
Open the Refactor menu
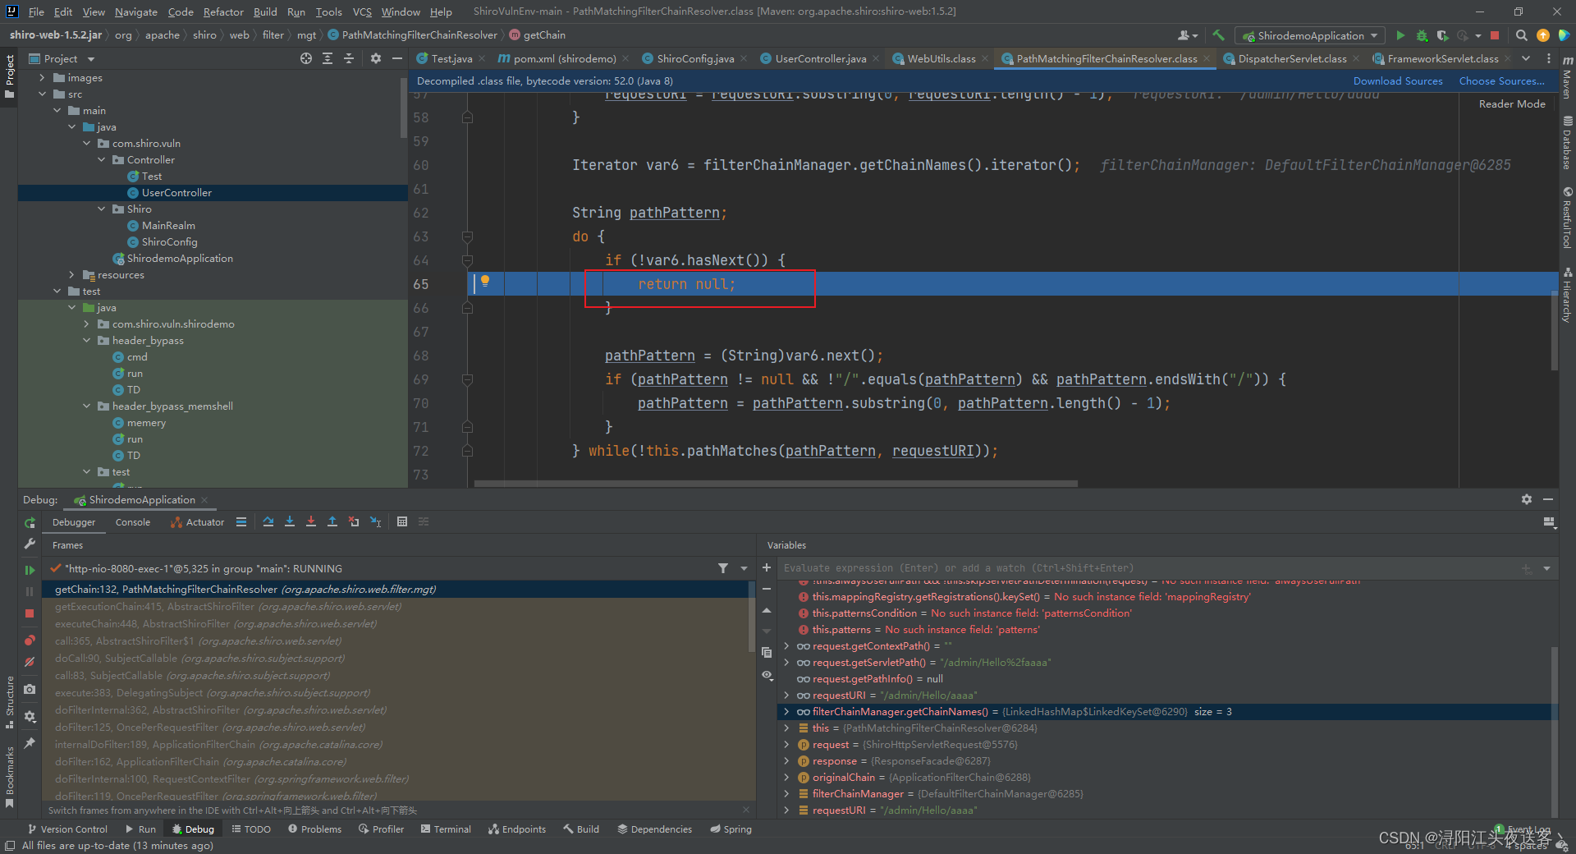pos(223,11)
